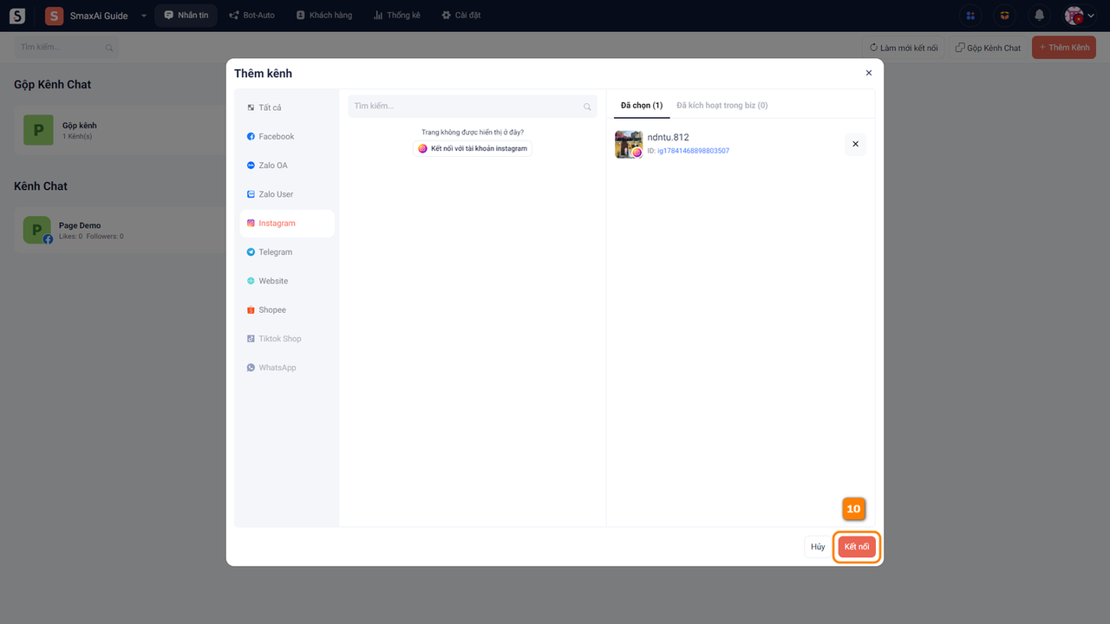
Task: Select Telegram from channel list
Action: [275, 252]
